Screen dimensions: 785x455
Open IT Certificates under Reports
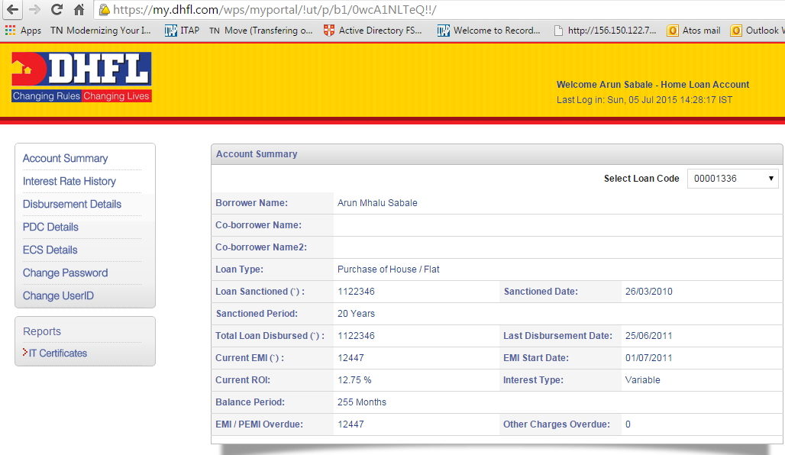click(x=57, y=353)
